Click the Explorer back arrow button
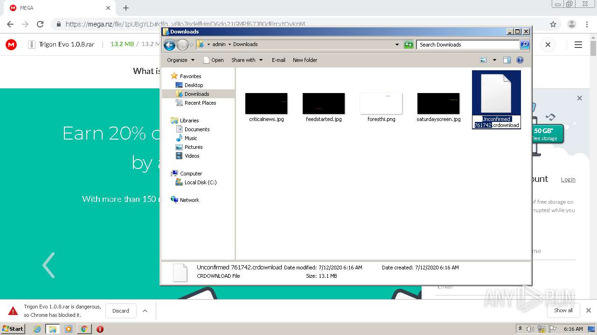The height and width of the screenshot is (335, 597). pyautogui.click(x=169, y=45)
